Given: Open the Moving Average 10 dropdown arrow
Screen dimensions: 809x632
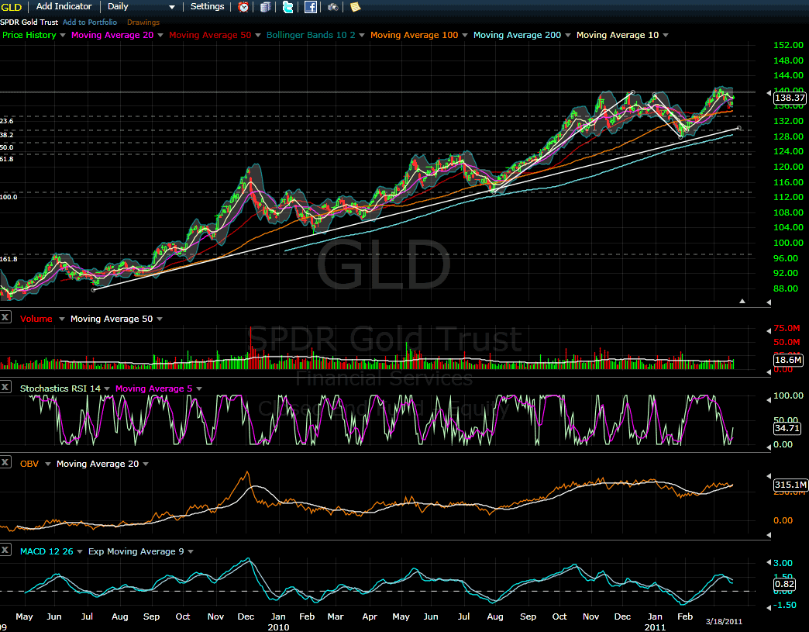Looking at the screenshot, I should tap(666, 35).
